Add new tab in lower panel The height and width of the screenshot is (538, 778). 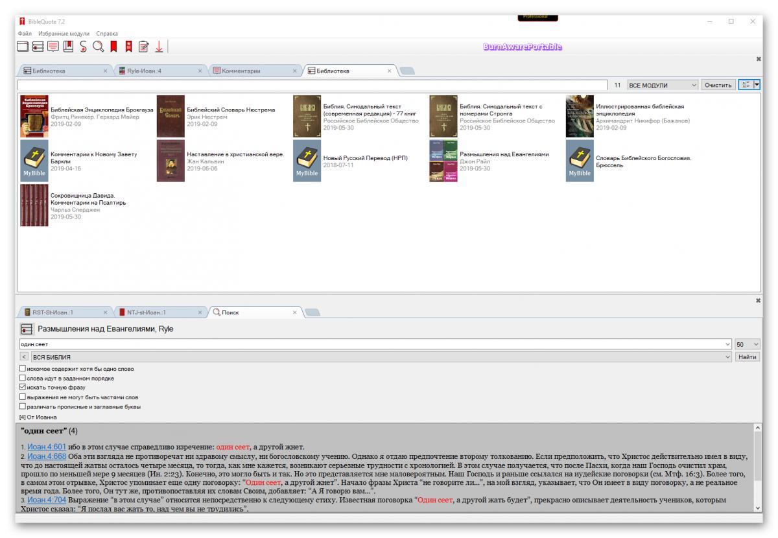[312, 312]
